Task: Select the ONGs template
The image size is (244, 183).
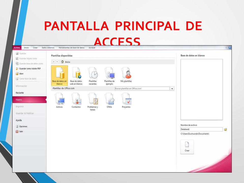Action: pos(109,101)
